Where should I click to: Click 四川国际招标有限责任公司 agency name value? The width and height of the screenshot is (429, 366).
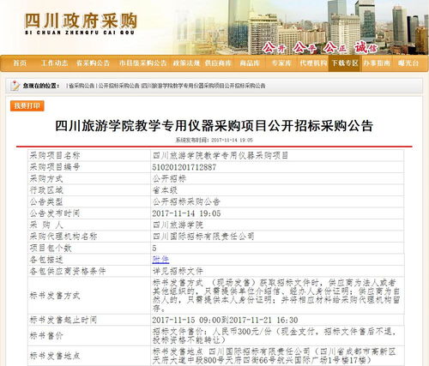coord(203,237)
